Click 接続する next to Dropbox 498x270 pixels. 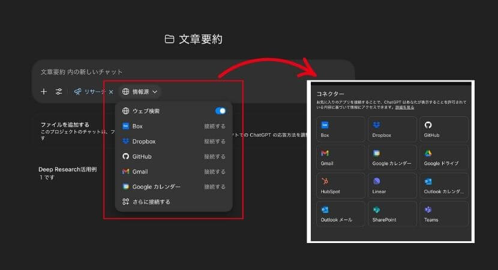215,142
